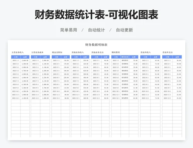Click 日期 header in 主营业务成本 table
The width and height of the screenshot is (193, 148).
pyautogui.click(x=36, y=57)
